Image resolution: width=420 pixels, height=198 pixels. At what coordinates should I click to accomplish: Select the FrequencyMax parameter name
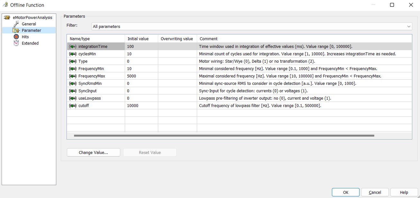coord(92,76)
